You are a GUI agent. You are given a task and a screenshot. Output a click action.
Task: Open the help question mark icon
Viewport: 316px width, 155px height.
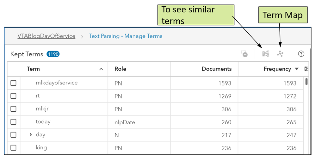coord(301,54)
